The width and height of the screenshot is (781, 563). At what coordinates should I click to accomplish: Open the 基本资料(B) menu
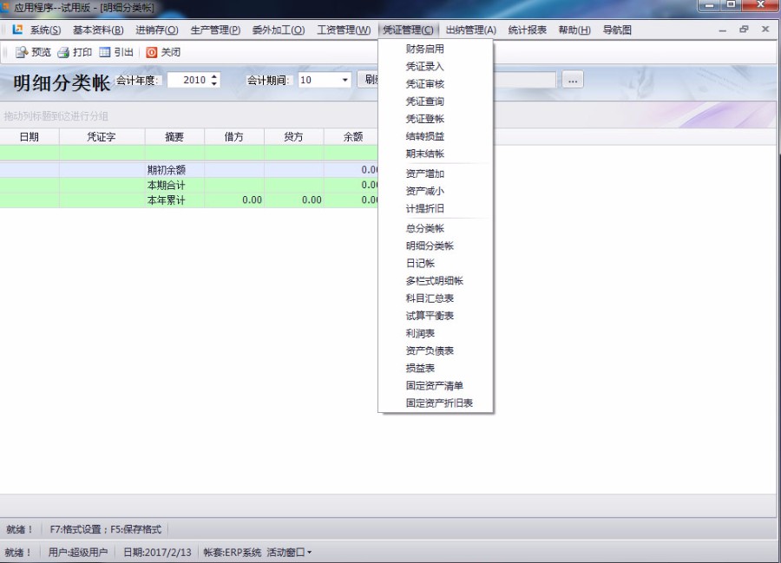click(x=98, y=29)
